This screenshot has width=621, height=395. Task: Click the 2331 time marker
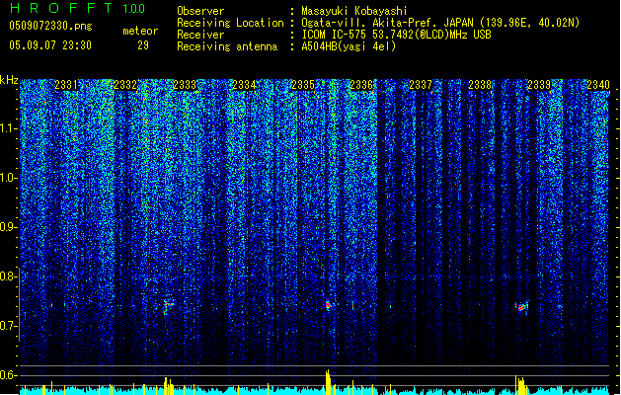66,85
